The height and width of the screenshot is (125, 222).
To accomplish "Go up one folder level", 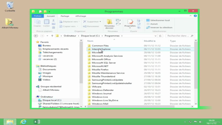I will (52, 36).
